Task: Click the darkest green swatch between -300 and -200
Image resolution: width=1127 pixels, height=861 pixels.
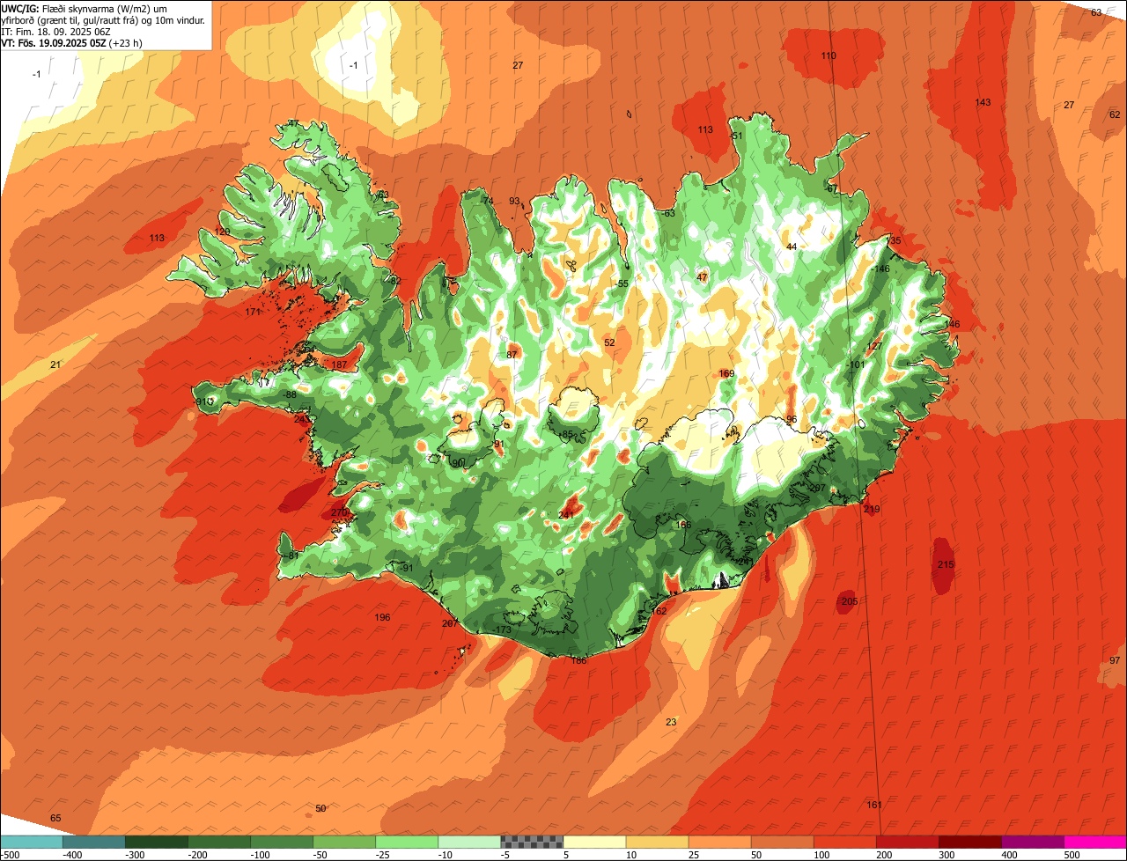Action: pyautogui.click(x=157, y=842)
